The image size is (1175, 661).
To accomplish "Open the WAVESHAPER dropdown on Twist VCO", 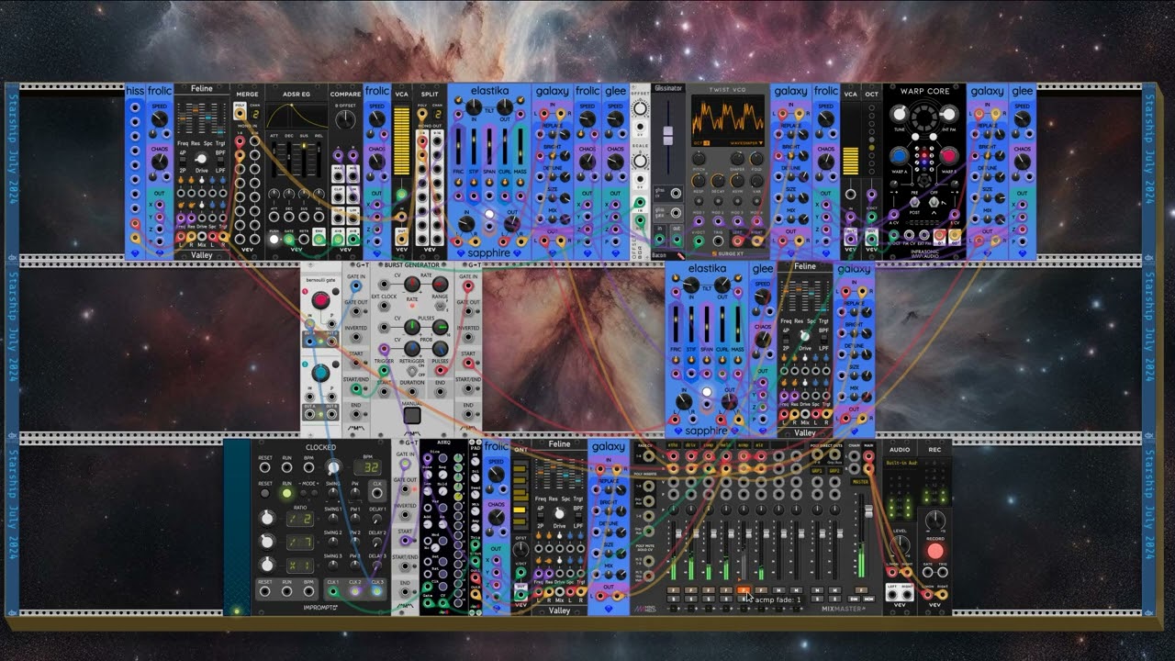I will [x=746, y=143].
